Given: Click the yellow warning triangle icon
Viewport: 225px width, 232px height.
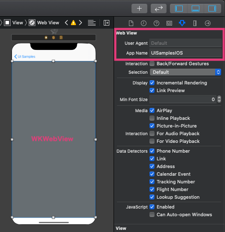Looking at the screenshot, I should pyautogui.click(x=73, y=23).
